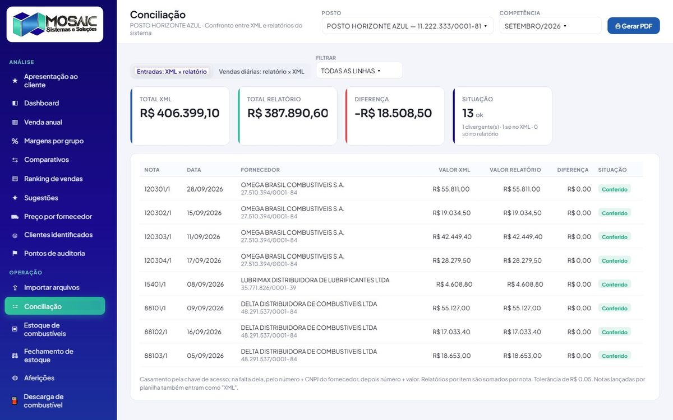Open Margens por grupo page
Screen dimensions: 673x420
point(55,141)
